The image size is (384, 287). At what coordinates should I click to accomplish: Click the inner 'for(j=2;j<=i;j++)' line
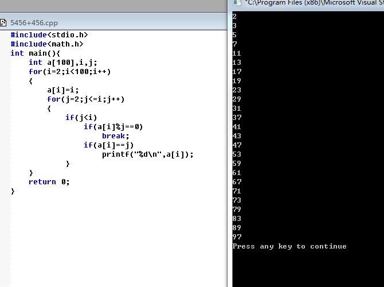(86, 99)
